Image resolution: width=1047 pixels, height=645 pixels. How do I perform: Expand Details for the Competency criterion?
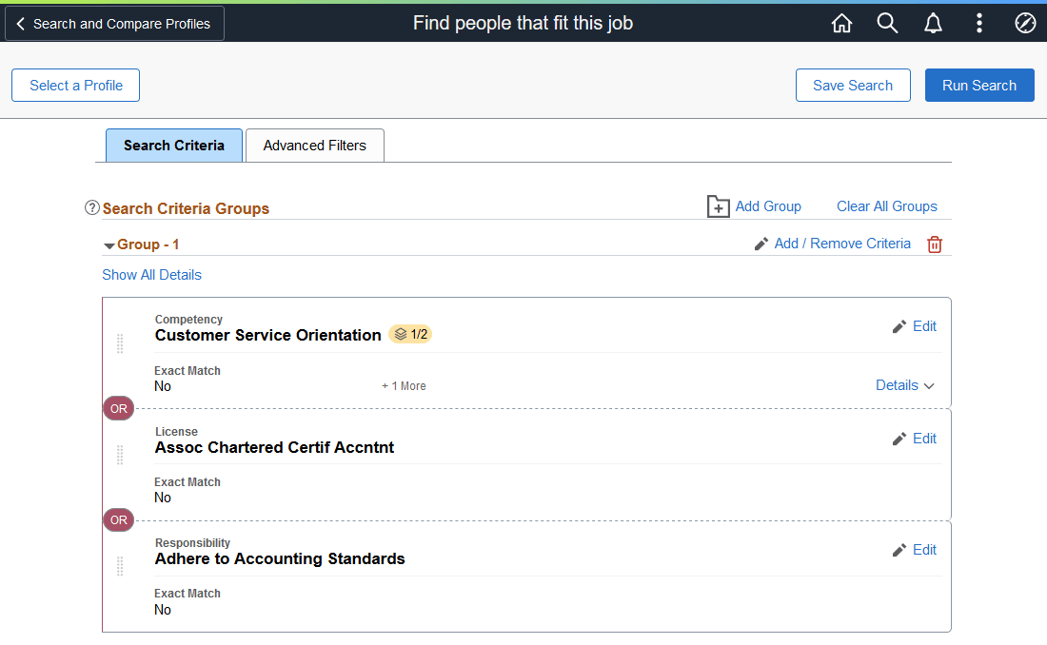tap(904, 384)
